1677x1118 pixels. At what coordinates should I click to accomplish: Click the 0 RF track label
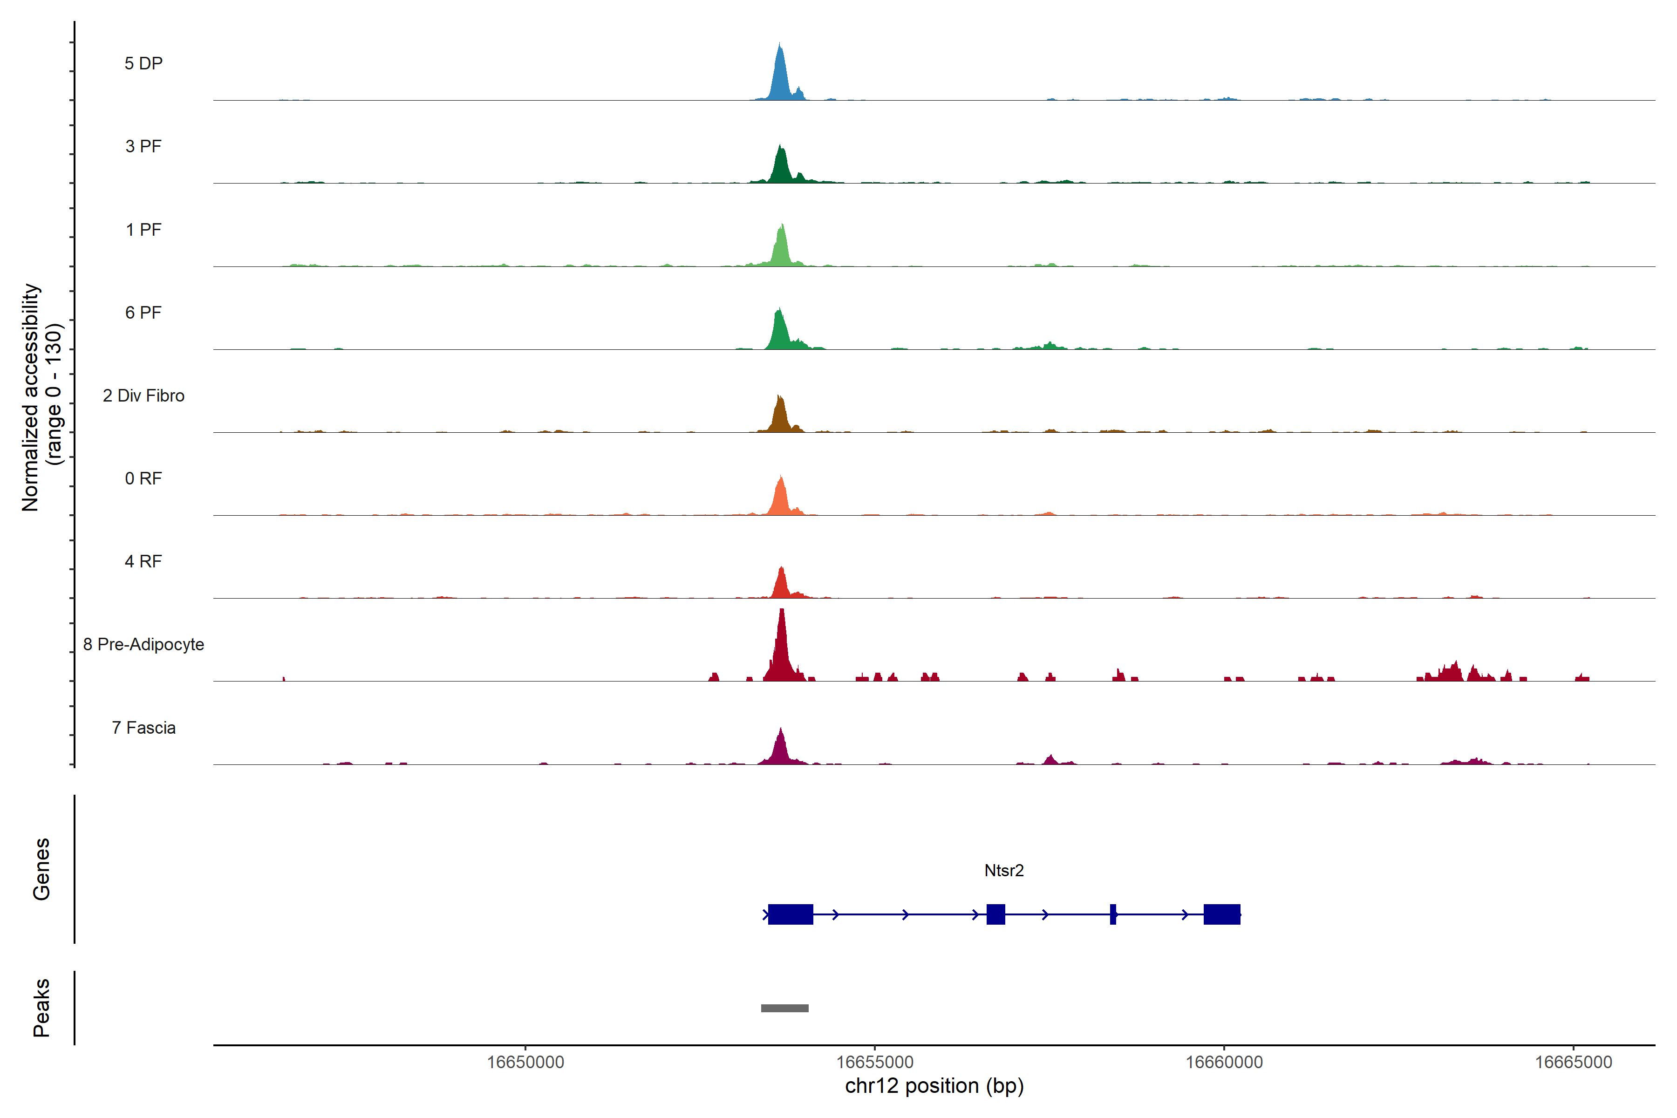[143, 478]
